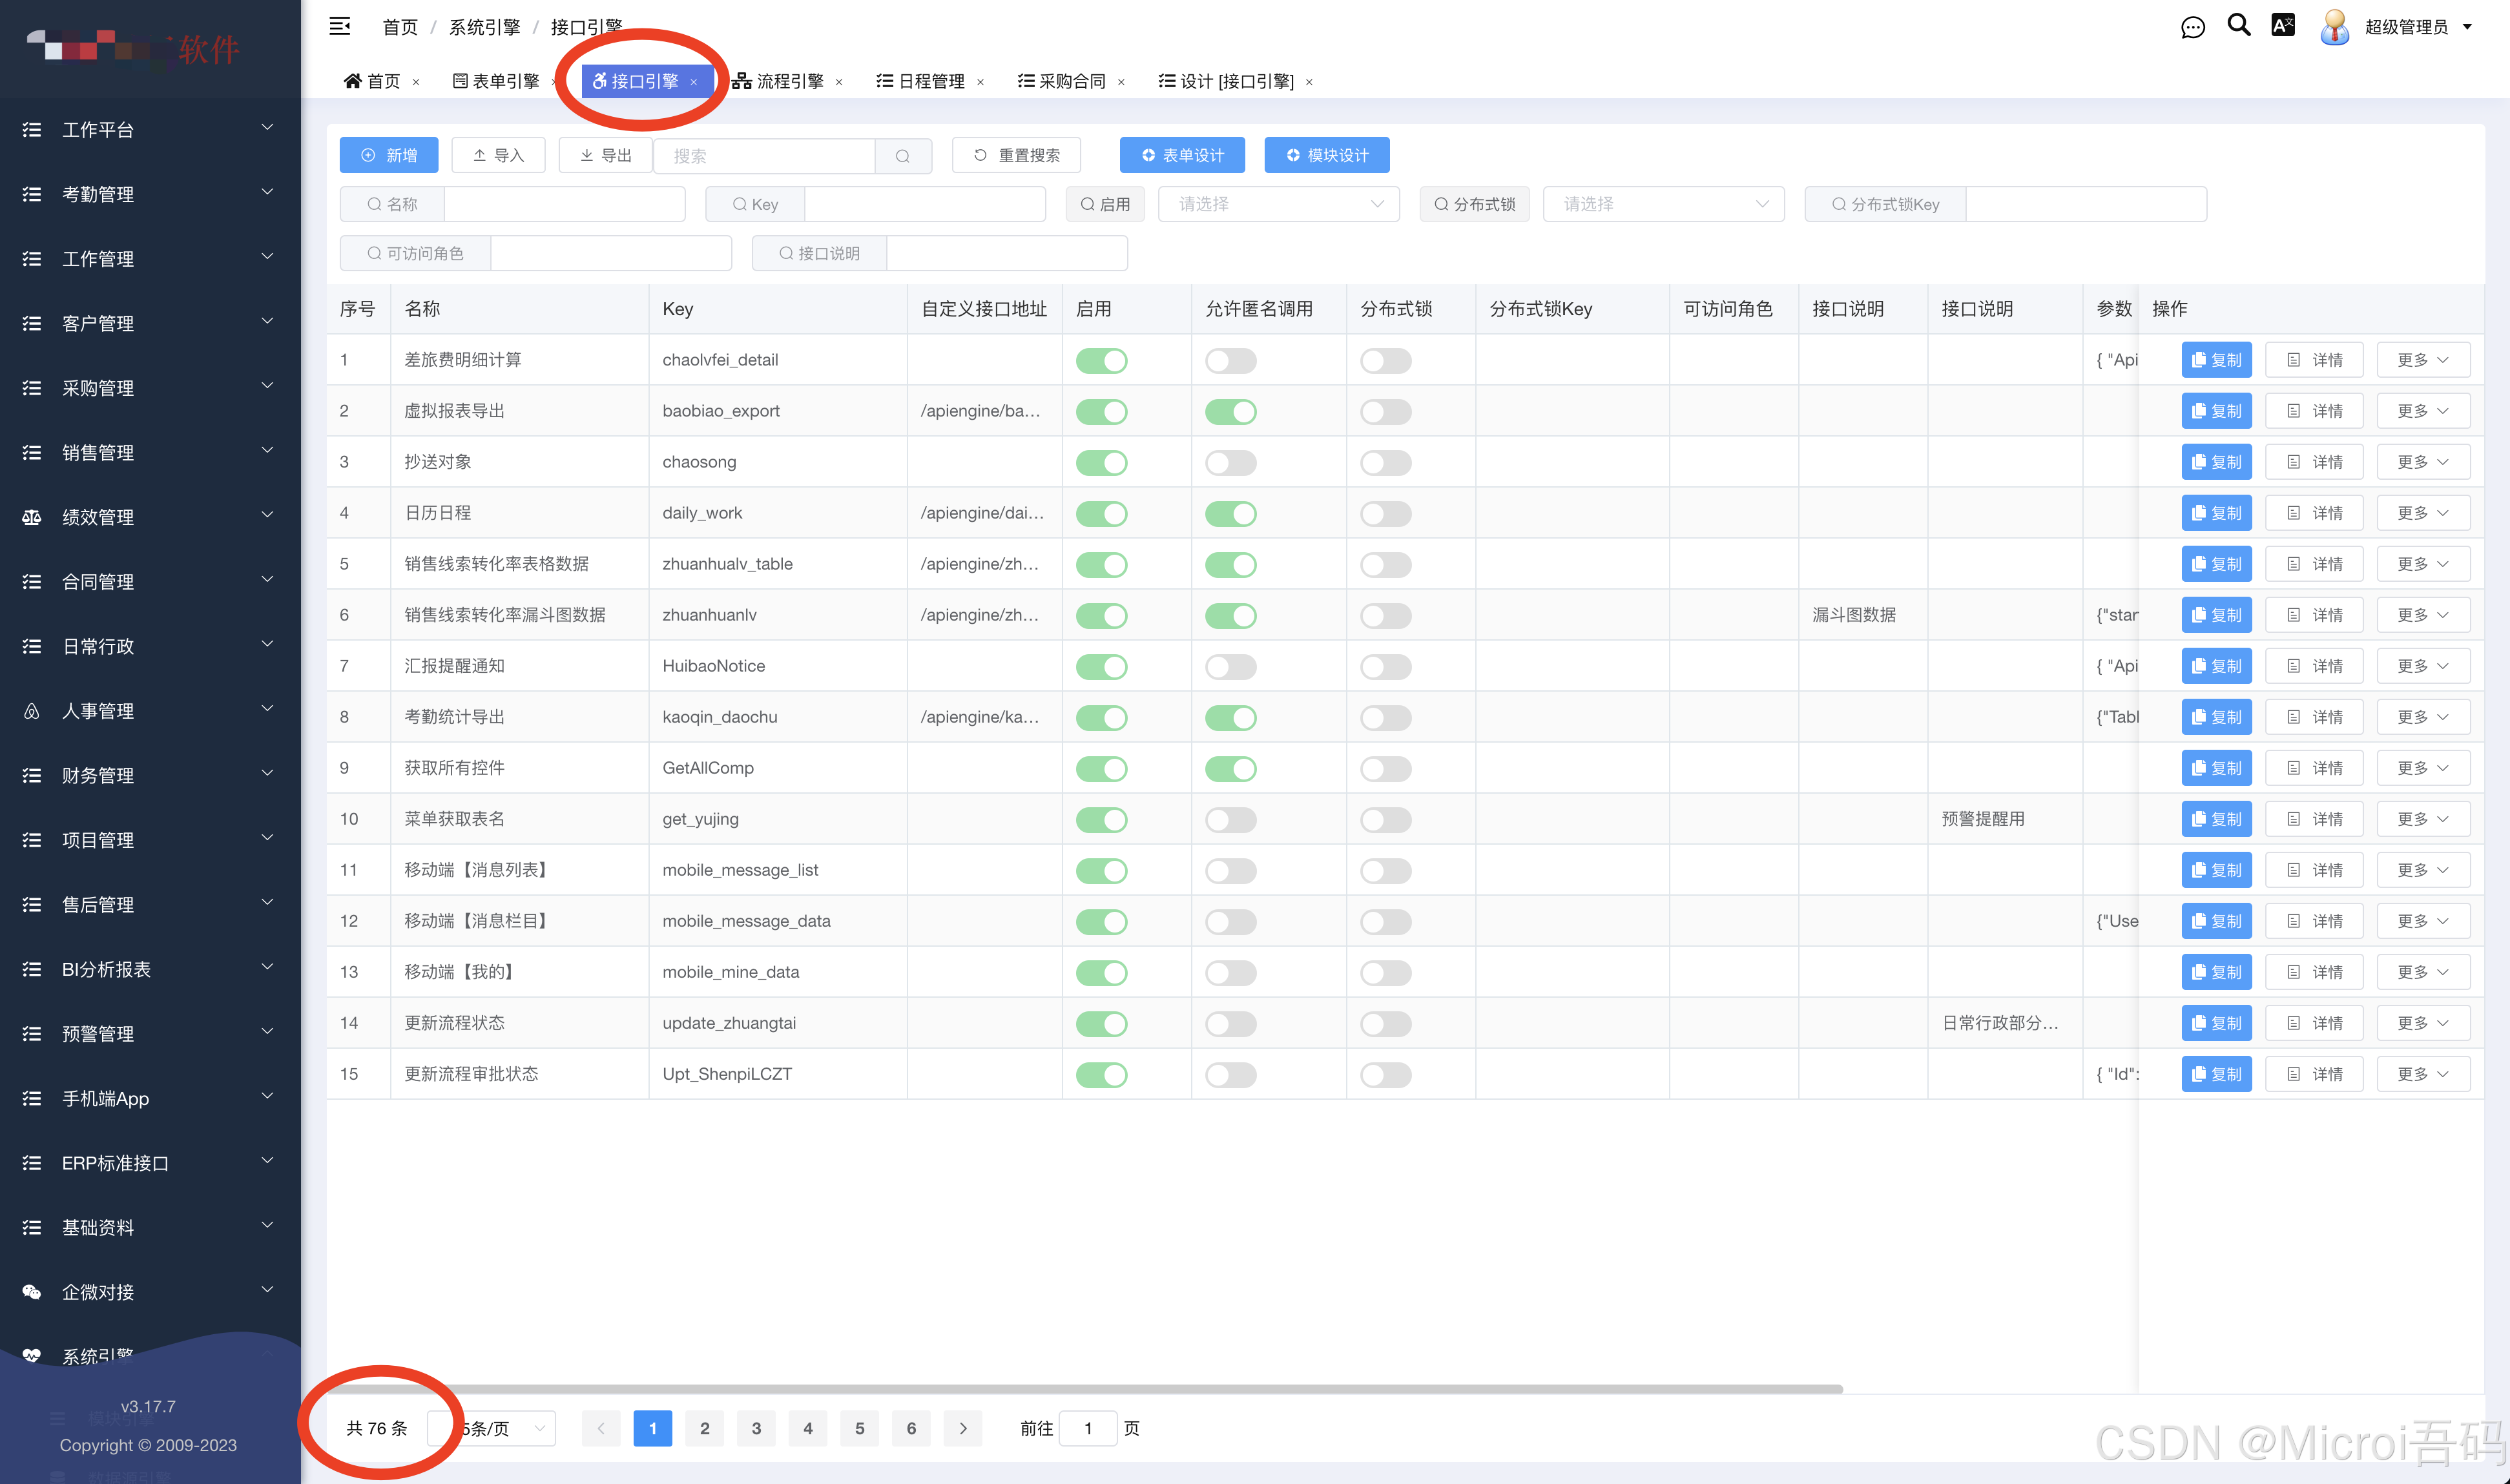Click the 名称 filter input field
This screenshot has width=2510, height=1484.
click(564, 204)
